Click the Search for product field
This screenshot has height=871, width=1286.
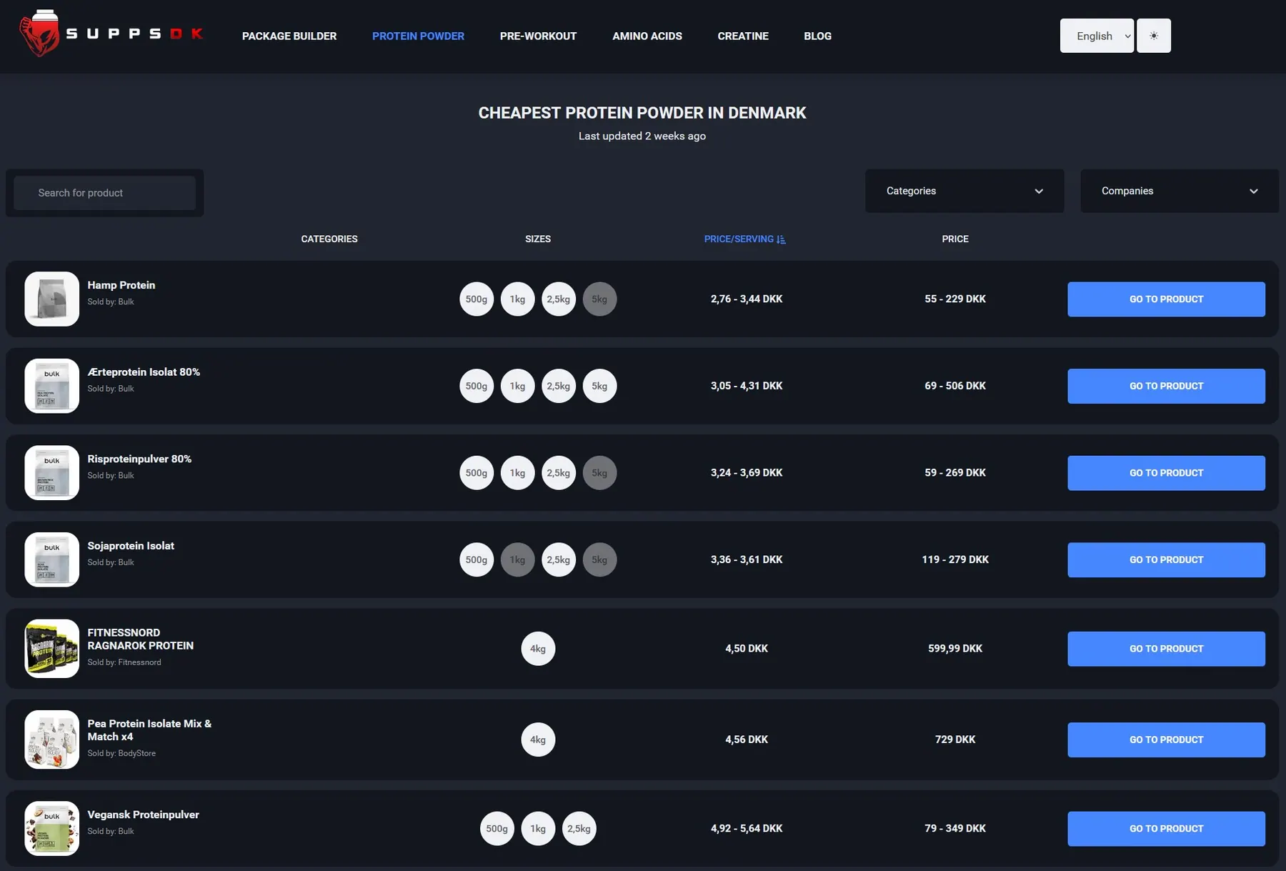[x=105, y=193]
